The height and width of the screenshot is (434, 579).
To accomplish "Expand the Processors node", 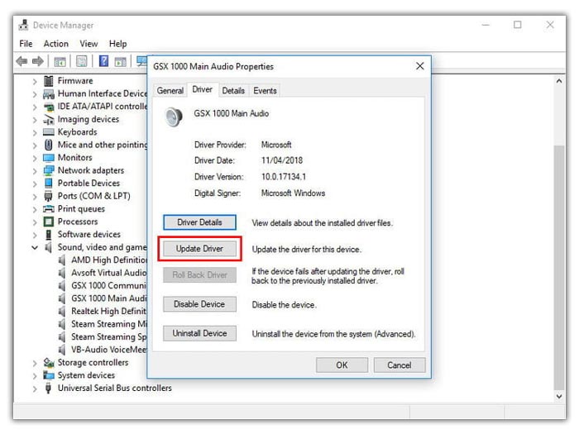I will [x=35, y=222].
